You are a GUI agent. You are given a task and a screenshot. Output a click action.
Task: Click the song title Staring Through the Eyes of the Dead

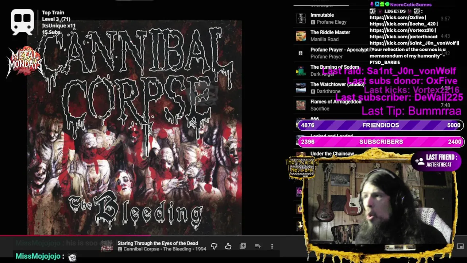click(158, 243)
